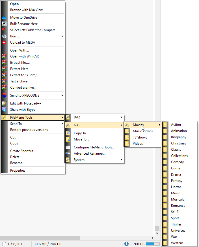Click the OneDrive cloud icon
Image resolution: width=199 pixels, height=247 pixels.
click(4, 18)
